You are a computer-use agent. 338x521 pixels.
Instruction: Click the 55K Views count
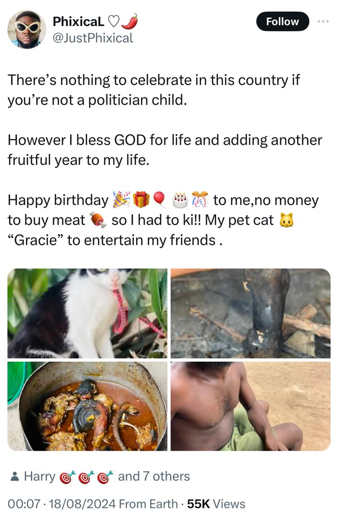tap(216, 504)
